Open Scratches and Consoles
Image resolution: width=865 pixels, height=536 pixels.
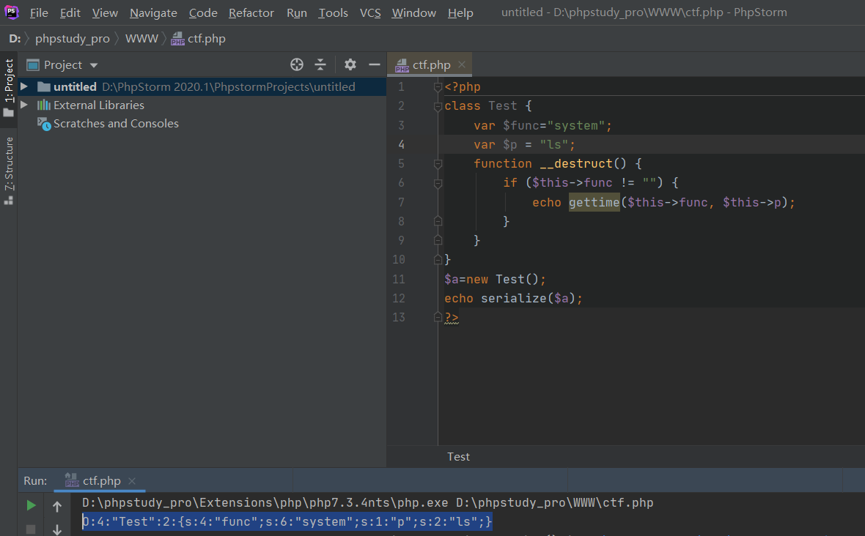click(115, 123)
